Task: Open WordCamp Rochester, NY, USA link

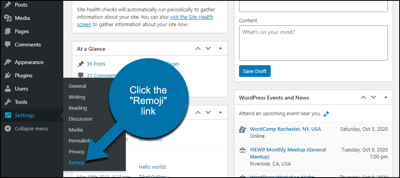Action: click(x=285, y=129)
